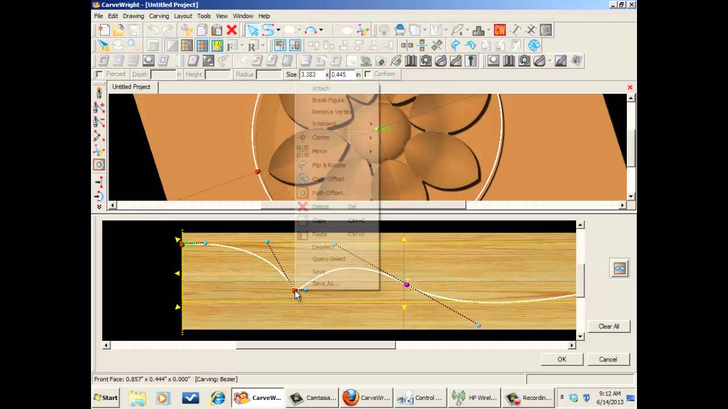Click the dome carve region icon
728x409 pixels.
point(148,61)
